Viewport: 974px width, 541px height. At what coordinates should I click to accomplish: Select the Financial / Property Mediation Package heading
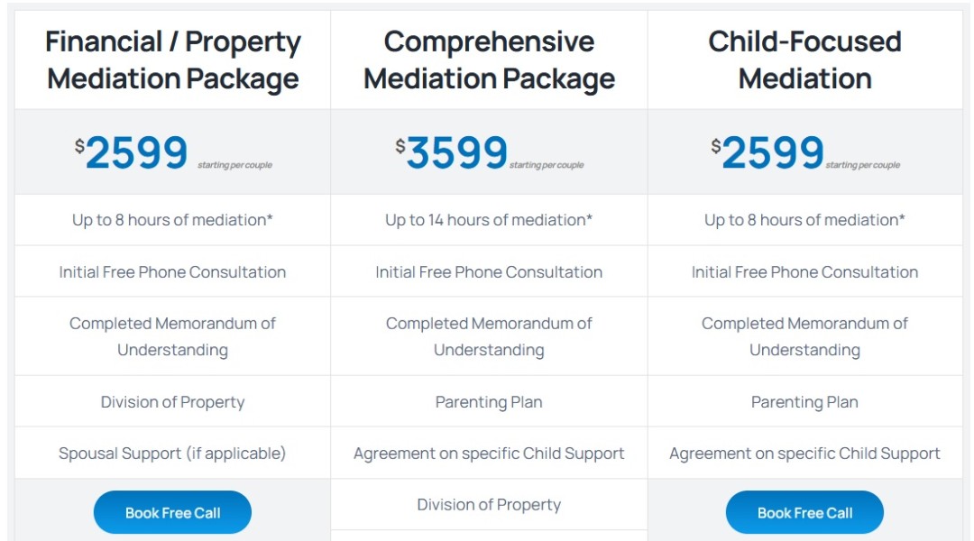[x=172, y=60]
